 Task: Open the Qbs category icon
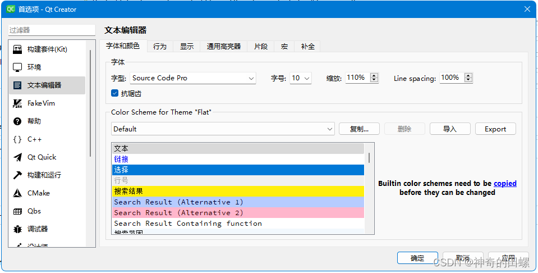17,211
